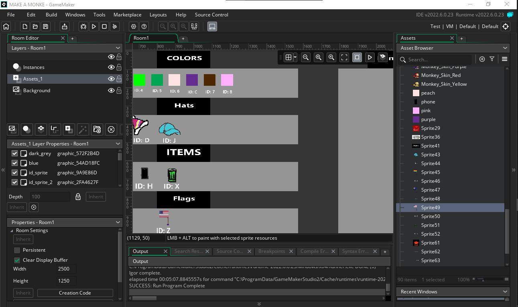Open the Asset Browser dropdown arrow
The height and width of the screenshot is (307, 518).
[505, 48]
